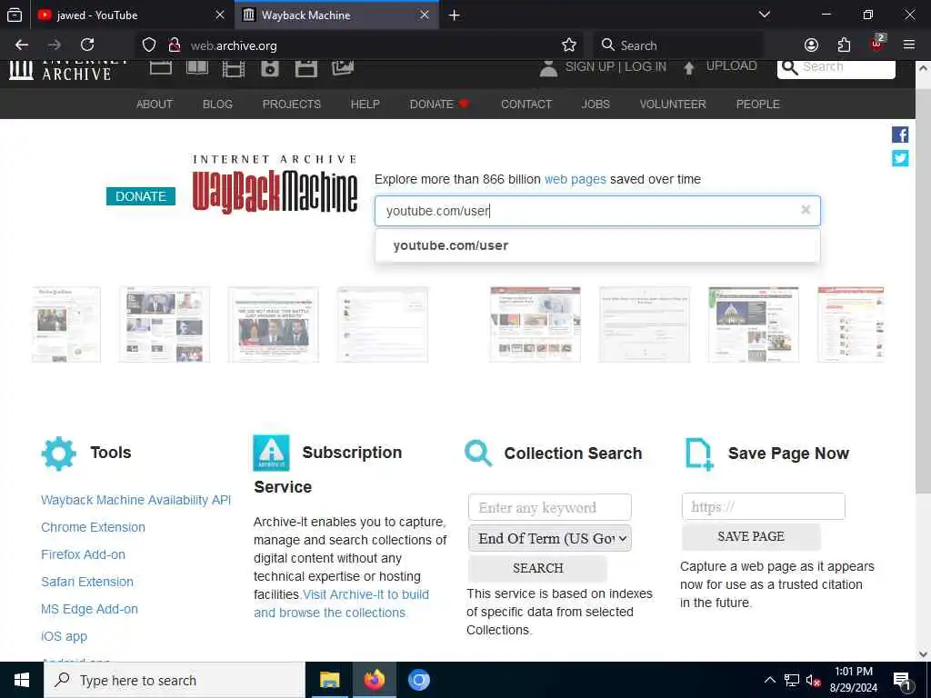Focus Internet Archive top Search box
This screenshot has width=931, height=698.
[836, 68]
